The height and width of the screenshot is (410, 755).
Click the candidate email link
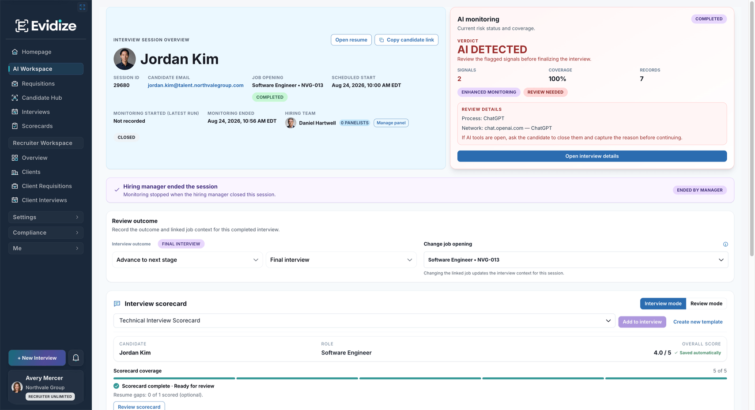tap(196, 85)
